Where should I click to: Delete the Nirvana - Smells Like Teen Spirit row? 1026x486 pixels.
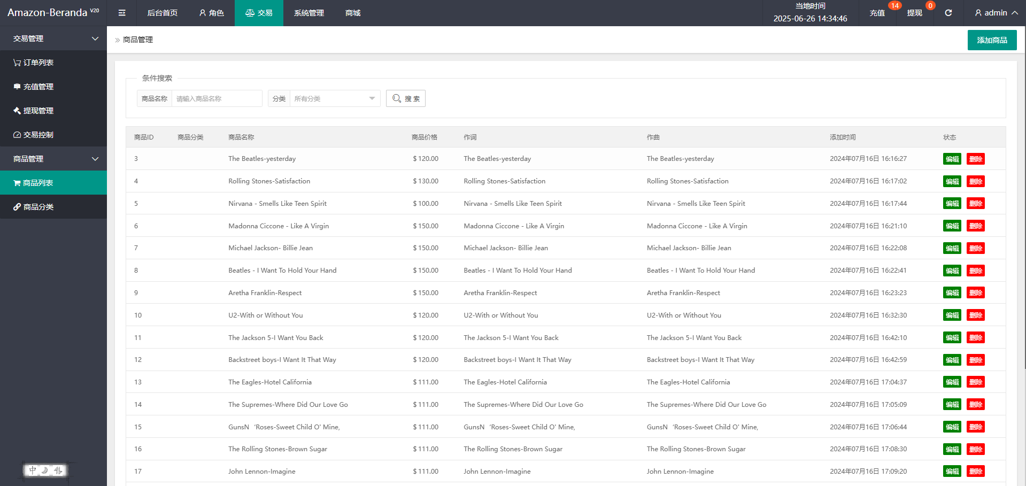(x=976, y=204)
